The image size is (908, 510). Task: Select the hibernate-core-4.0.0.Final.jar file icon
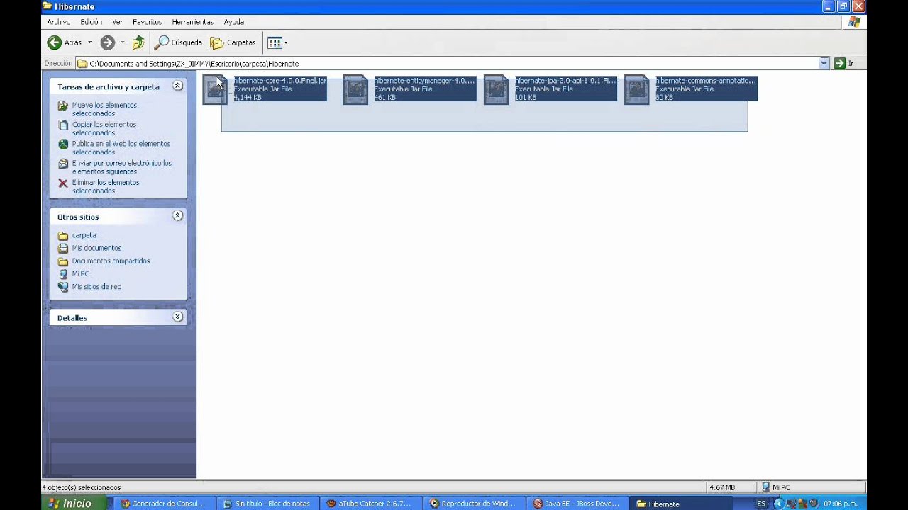215,89
